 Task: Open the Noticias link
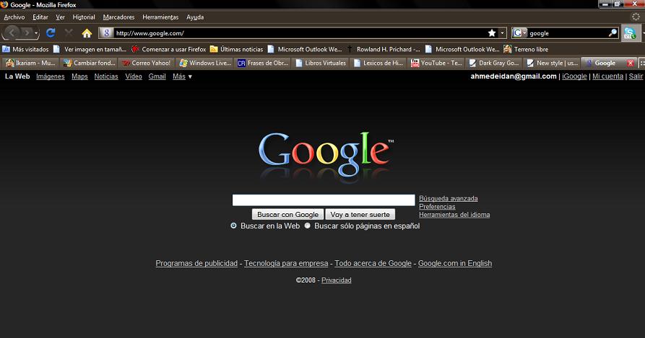106,76
